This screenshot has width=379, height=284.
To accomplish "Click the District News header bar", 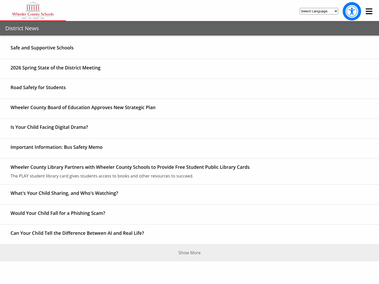I will (x=189, y=28).
